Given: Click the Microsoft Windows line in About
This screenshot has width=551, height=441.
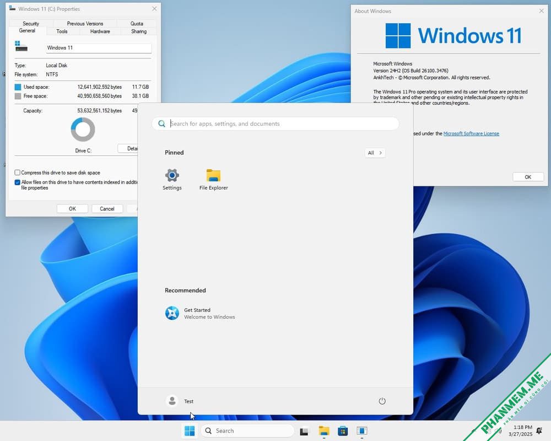Looking at the screenshot, I should click(x=392, y=63).
